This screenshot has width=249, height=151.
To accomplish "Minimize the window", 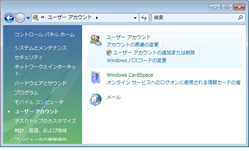I will pyautogui.click(x=215, y=7).
